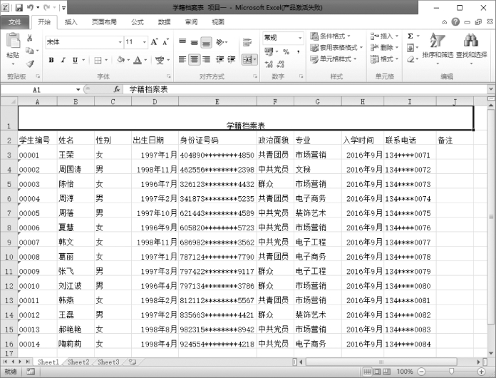Click the formula bar input field
The width and height of the screenshot is (496, 378).
[304, 90]
